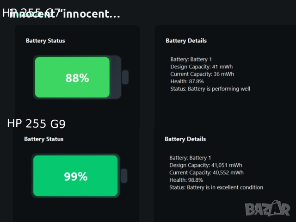The height and width of the screenshot is (222, 296).
Task: Click the terminal tip of the 88% battery
Action: [125, 77]
